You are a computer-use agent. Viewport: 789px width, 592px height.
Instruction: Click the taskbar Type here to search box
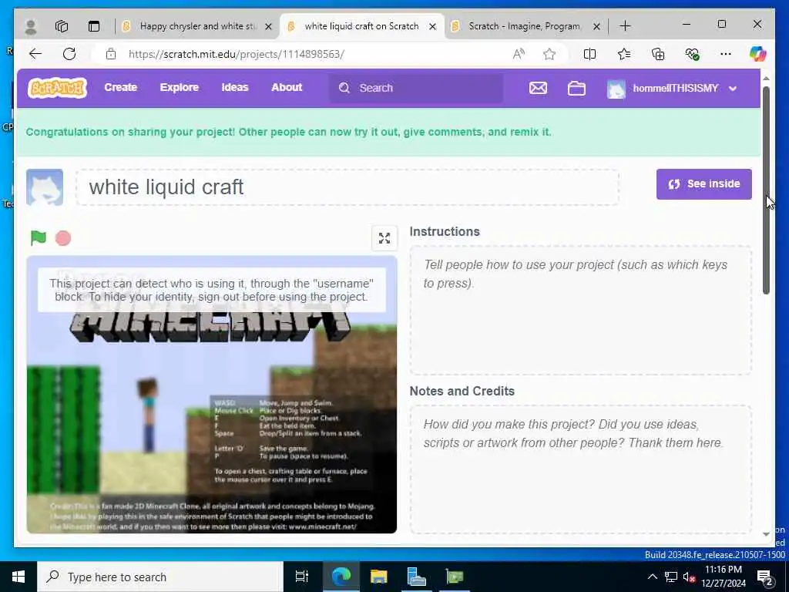click(x=160, y=577)
